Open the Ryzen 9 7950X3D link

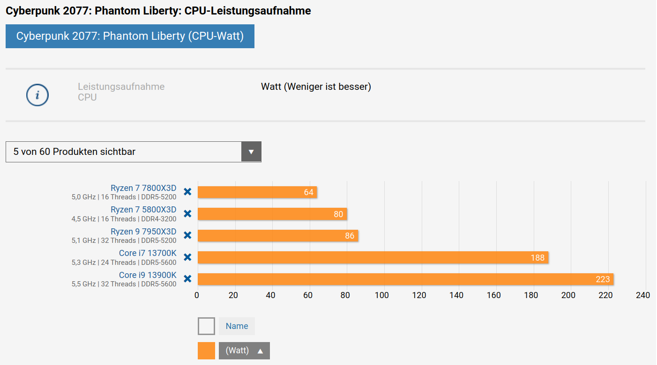tap(143, 231)
